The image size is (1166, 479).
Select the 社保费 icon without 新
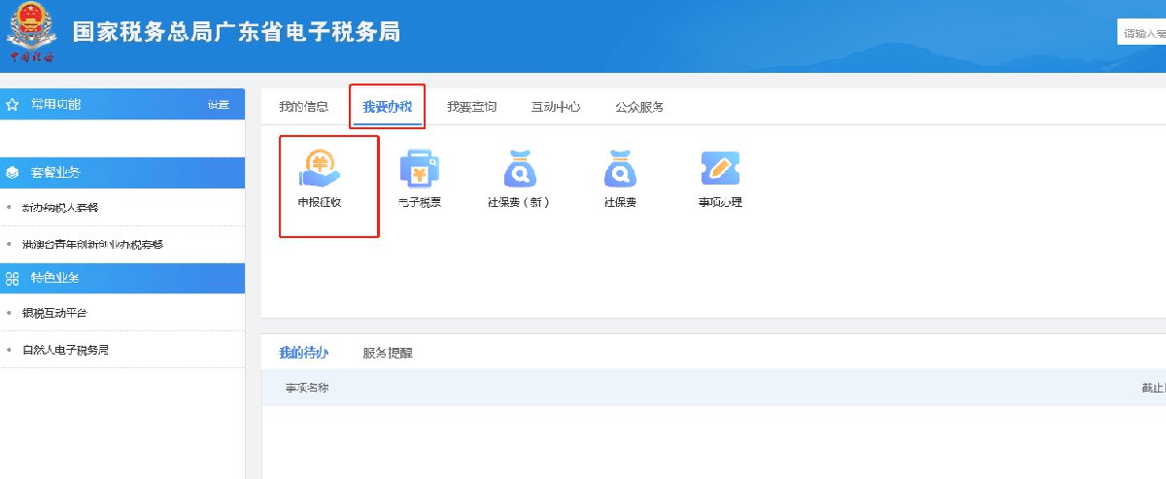point(620,169)
